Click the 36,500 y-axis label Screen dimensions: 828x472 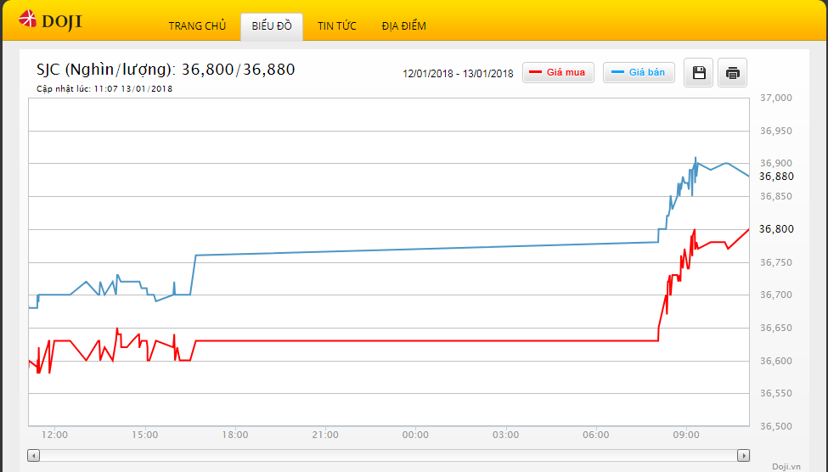click(x=776, y=427)
